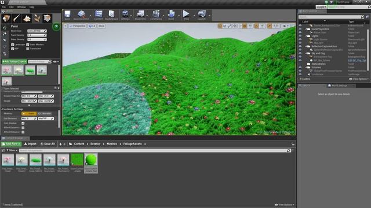This screenshot has width=371, height=208.
Task: Open the Filters dropdown in Content Browser
Action: 12,150
